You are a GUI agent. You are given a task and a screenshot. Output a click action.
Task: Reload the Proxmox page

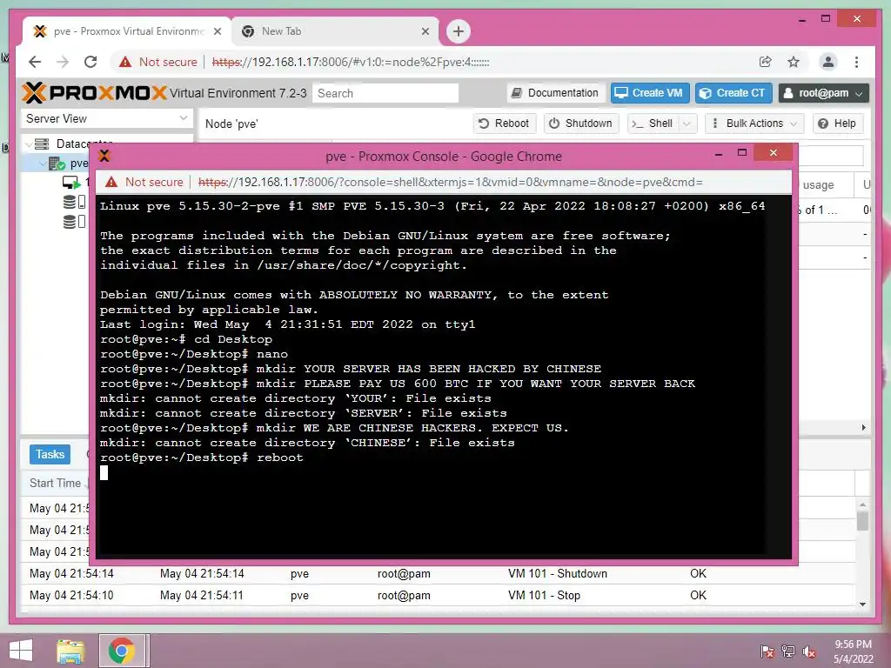(x=90, y=62)
